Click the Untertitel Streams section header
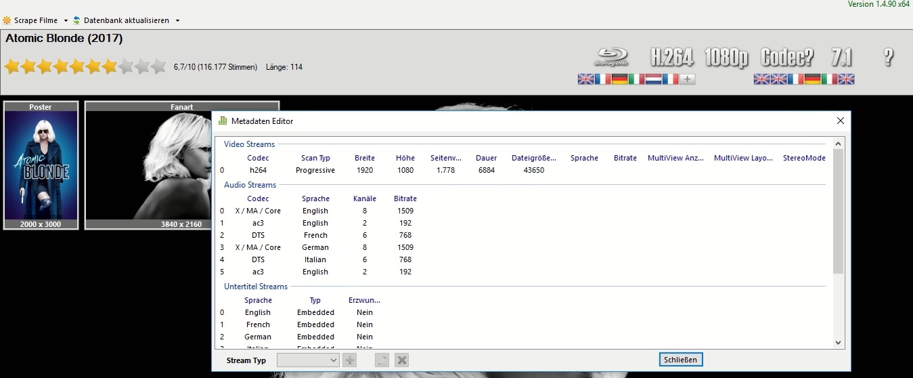This screenshot has width=913, height=378. 255,287
